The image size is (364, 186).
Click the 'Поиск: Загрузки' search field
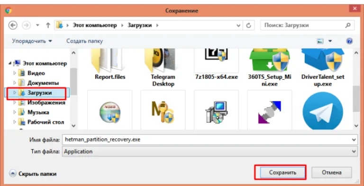(307, 25)
